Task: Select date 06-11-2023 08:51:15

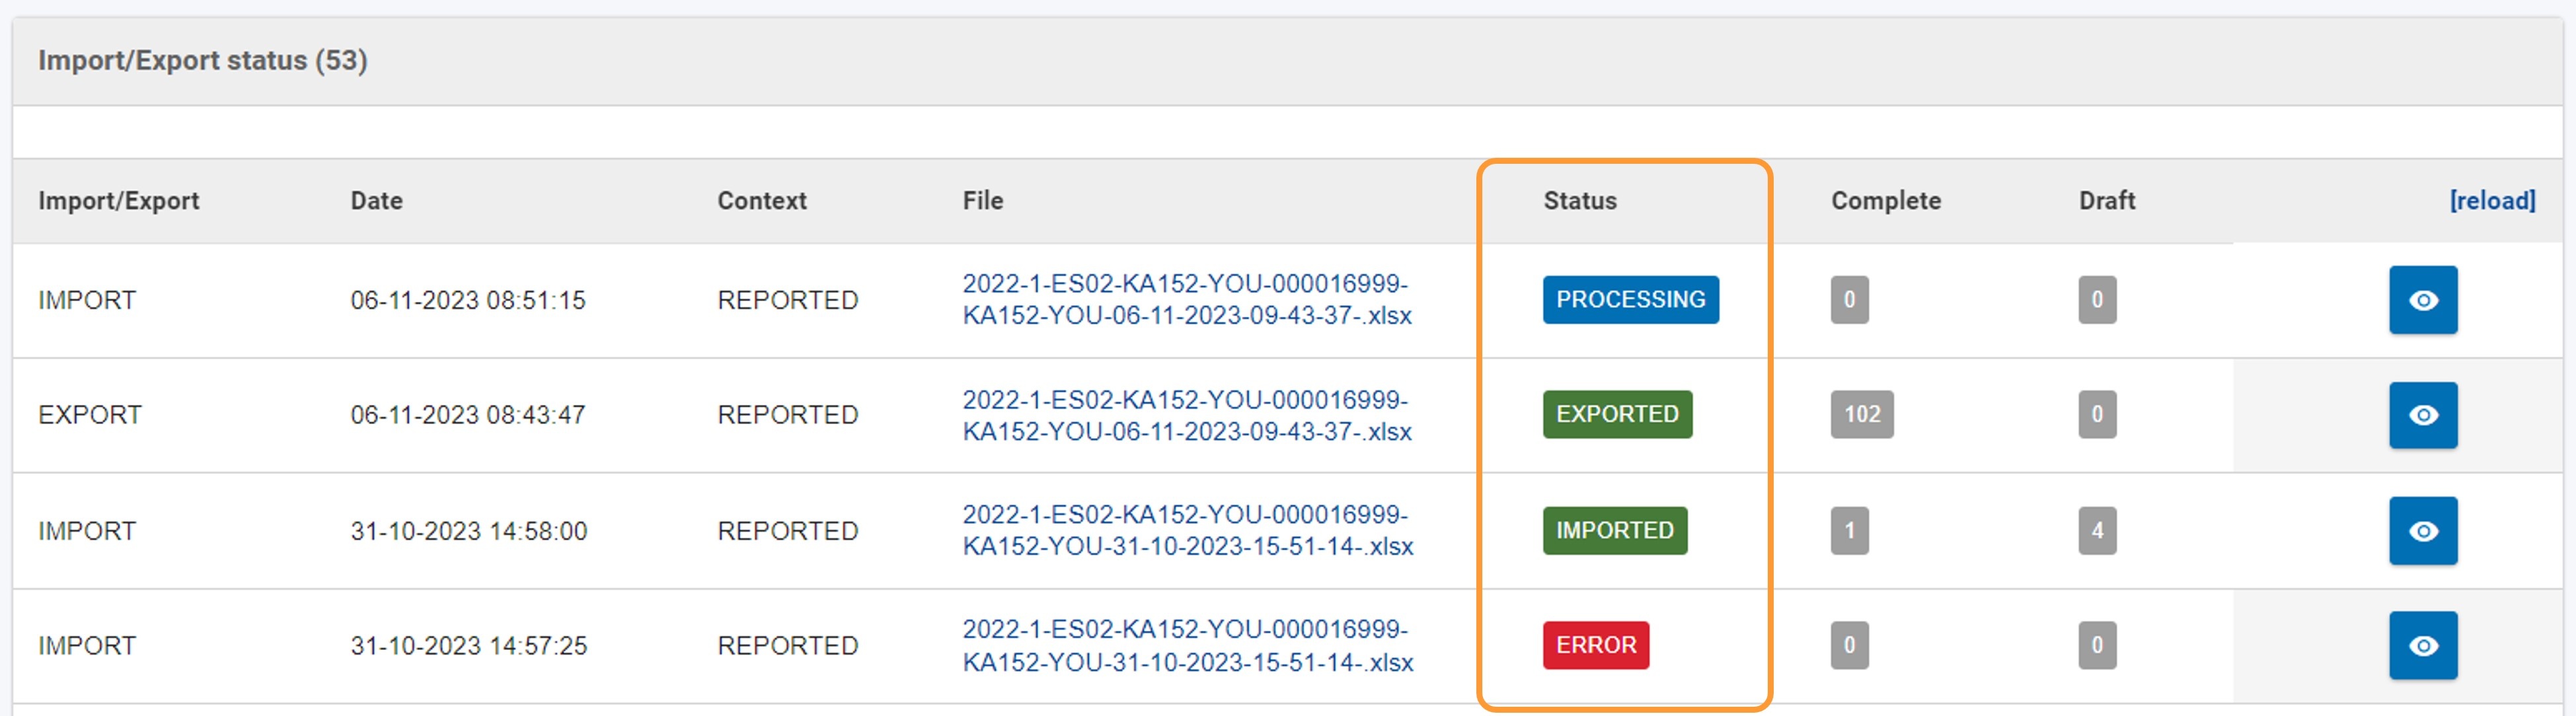Action: [468, 300]
